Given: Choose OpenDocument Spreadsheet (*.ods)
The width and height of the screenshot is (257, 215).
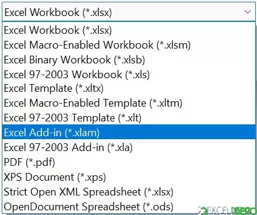Looking at the screenshot, I should [128, 207].
